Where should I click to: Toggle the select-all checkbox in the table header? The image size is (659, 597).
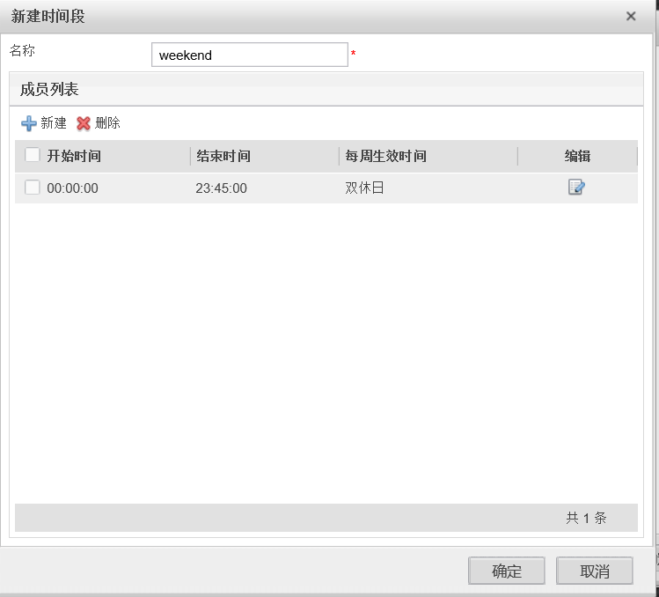point(32,155)
